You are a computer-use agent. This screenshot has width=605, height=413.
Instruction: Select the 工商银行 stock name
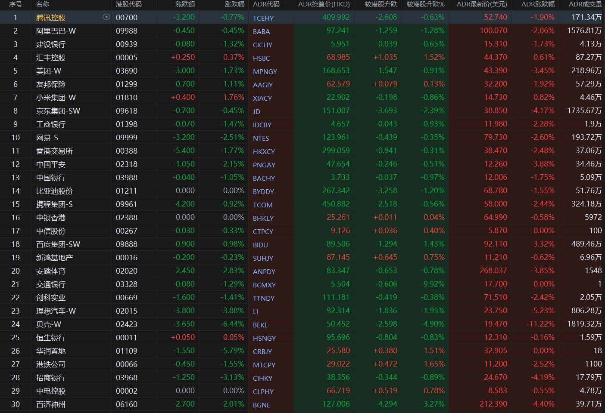click(51, 124)
